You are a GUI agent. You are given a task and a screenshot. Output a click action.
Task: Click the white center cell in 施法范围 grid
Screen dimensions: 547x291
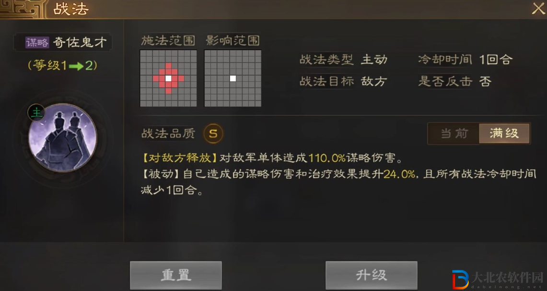(168, 78)
